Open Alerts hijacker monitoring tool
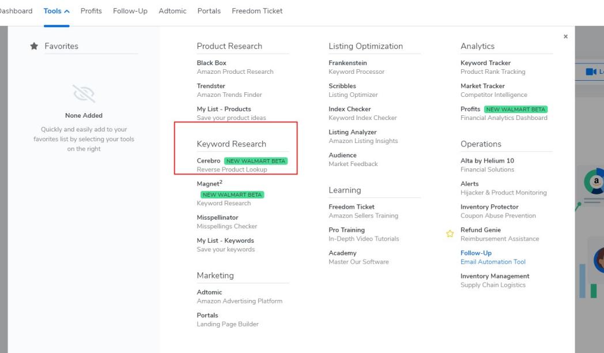The height and width of the screenshot is (353, 604). click(x=470, y=184)
